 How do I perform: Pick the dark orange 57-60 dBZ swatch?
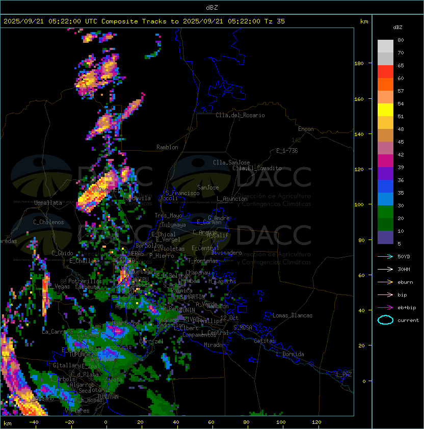coord(385,85)
